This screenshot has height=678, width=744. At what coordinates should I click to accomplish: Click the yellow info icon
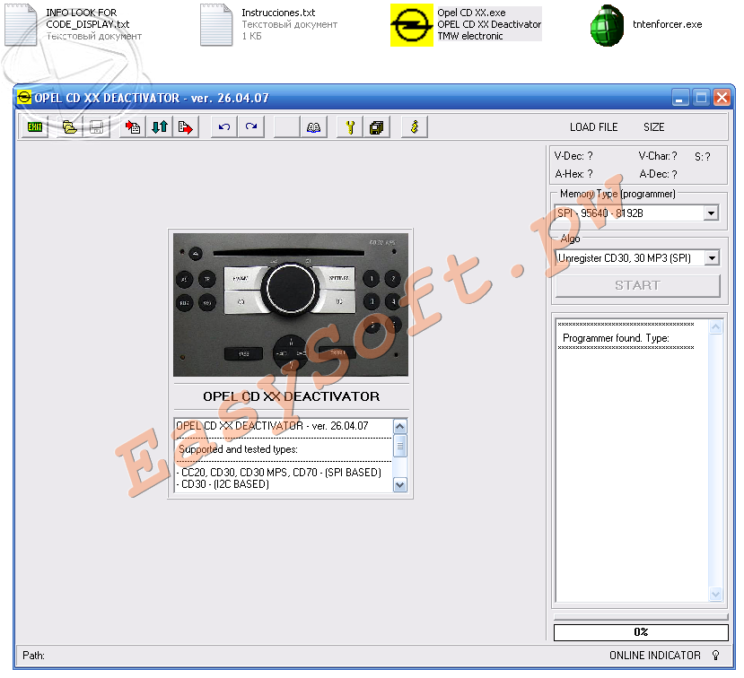point(415,127)
